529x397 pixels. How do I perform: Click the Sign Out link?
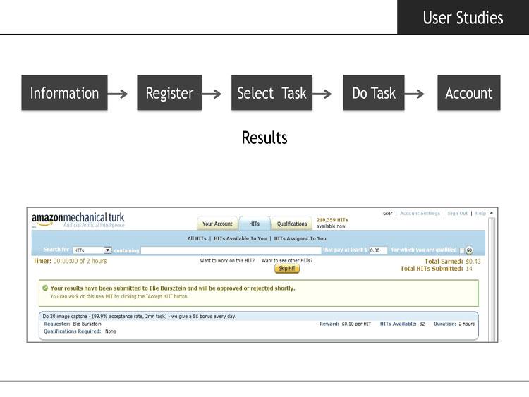tap(457, 214)
